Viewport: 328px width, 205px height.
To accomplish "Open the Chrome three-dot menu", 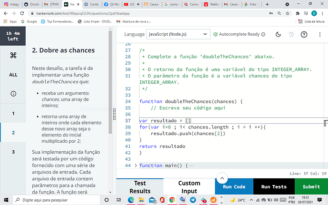I will pyautogui.click(x=322, y=13).
